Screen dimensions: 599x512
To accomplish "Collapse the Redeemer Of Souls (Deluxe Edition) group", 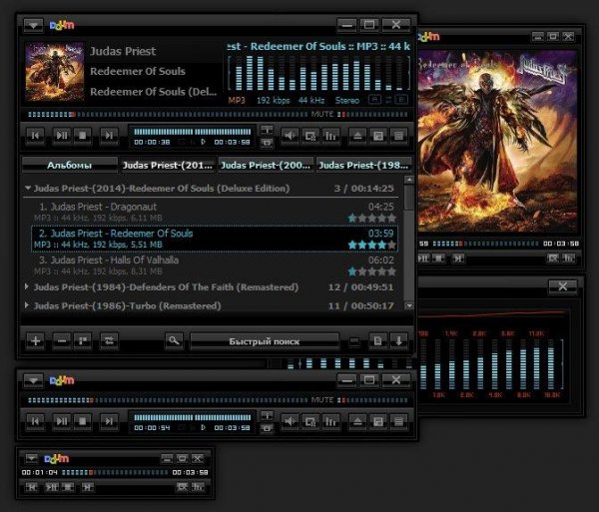I will click(x=28, y=188).
